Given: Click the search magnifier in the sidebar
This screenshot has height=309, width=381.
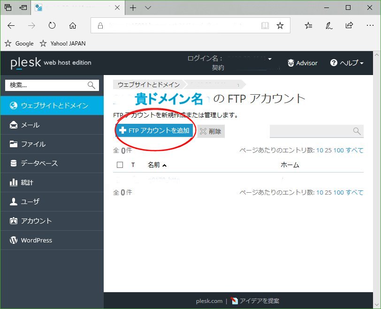Looking at the screenshot, I should point(91,85).
